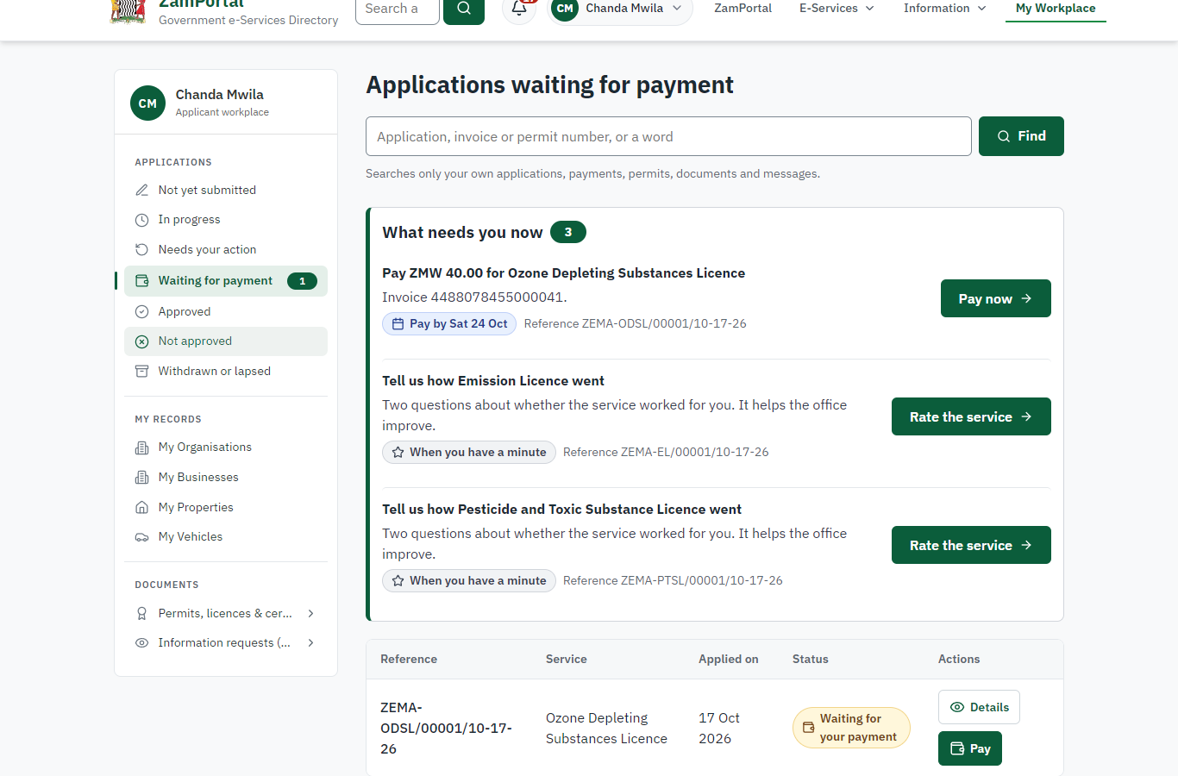Viewport: 1178px width, 776px height.
Task: Click the Applied on column header
Action: pos(729,660)
